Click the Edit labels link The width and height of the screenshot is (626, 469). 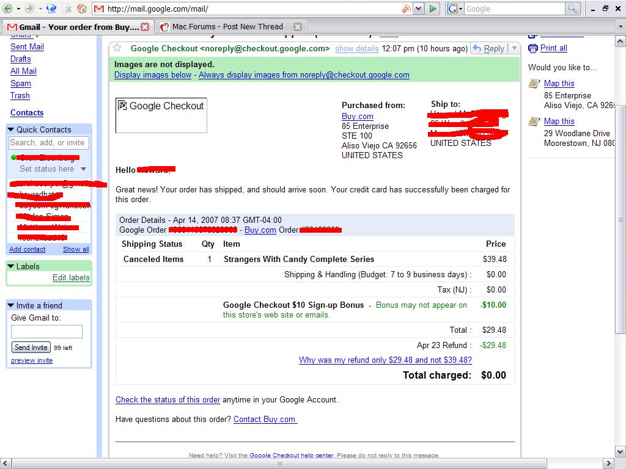71,278
